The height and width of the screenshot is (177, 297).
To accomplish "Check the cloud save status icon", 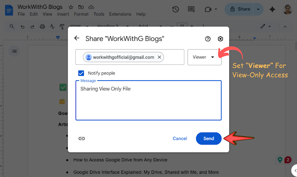I will click(91, 7).
